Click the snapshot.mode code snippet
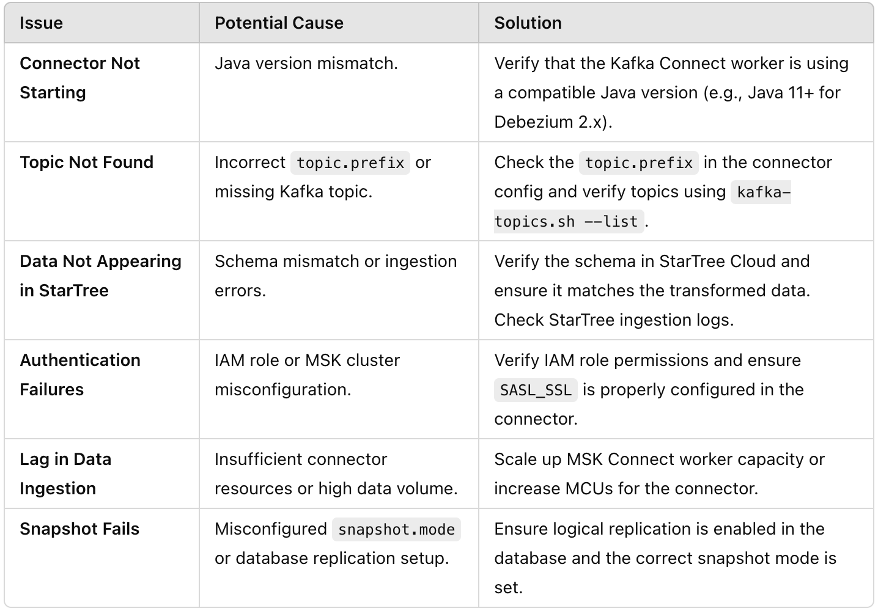 coord(396,530)
